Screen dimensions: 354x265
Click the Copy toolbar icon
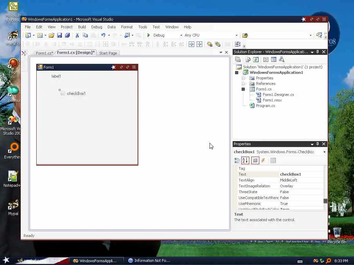pos(85,35)
